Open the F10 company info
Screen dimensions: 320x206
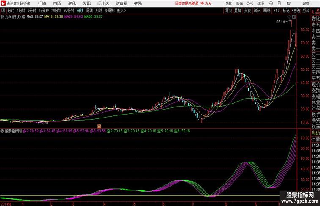[276, 11]
